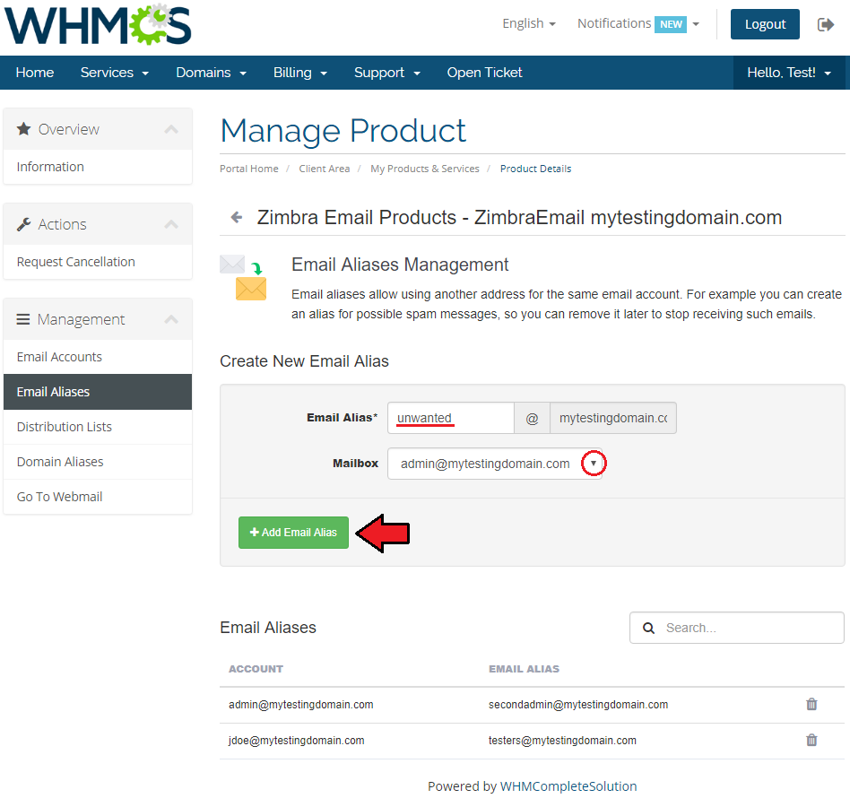The width and height of the screenshot is (850, 807).
Task: Click the logout arrow icon
Action: pos(825,24)
